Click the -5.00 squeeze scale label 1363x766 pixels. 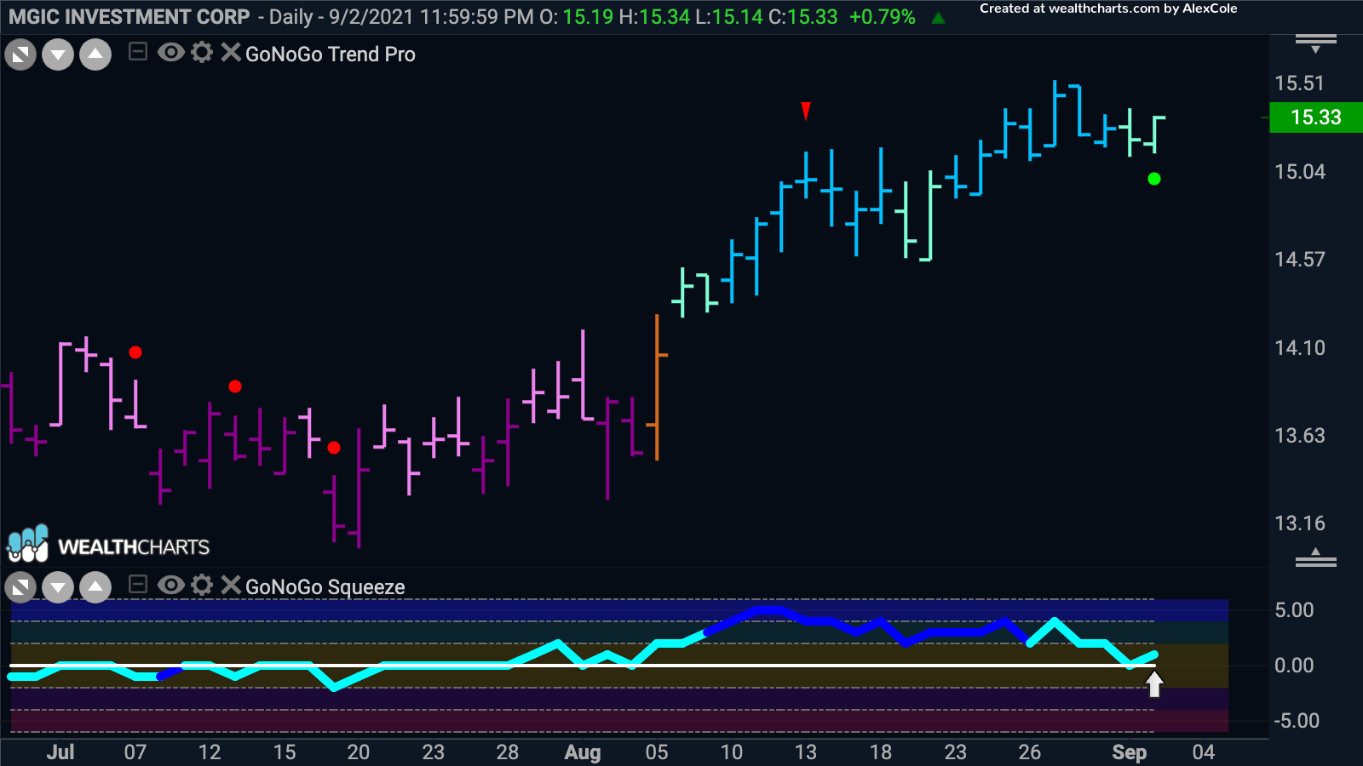tap(1297, 721)
